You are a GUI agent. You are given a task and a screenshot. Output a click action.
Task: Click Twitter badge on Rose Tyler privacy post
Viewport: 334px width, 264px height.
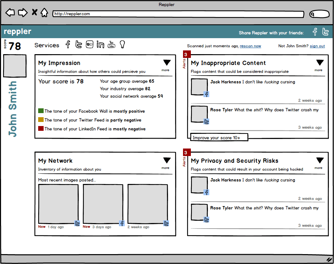207,219
